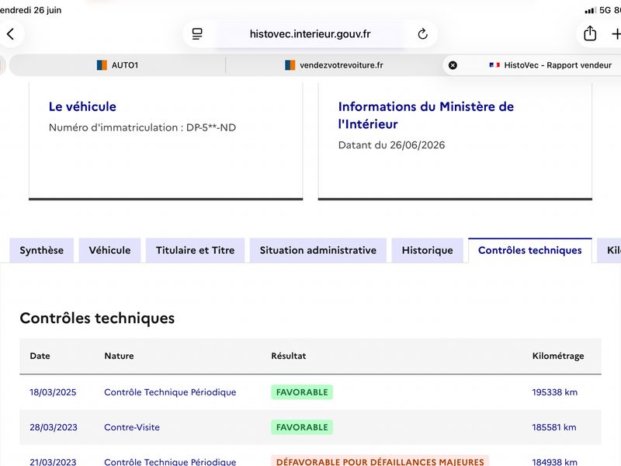Open the Titulaire et Titre tab

196,250
